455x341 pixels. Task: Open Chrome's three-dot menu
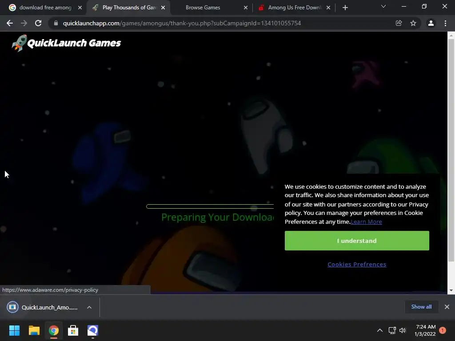pos(445,23)
